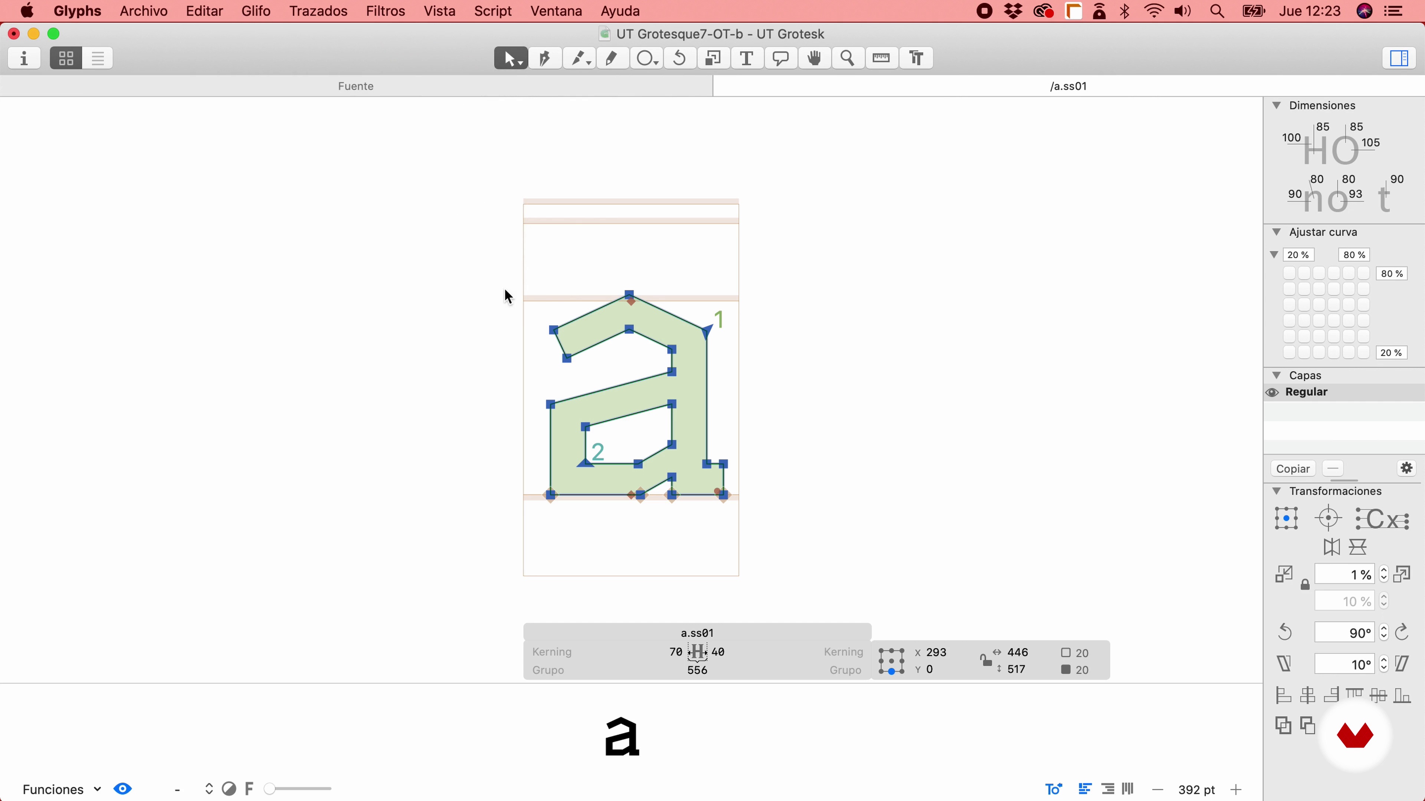Collapse the Ajustar curva panel

pos(1277,232)
